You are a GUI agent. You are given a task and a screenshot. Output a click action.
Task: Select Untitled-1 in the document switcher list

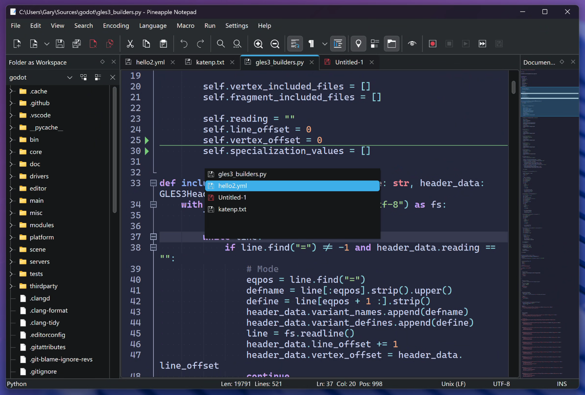pyautogui.click(x=292, y=197)
